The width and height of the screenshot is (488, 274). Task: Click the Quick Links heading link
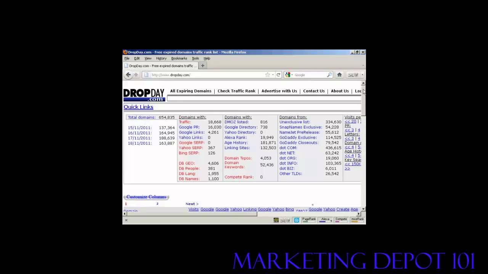pos(138,107)
